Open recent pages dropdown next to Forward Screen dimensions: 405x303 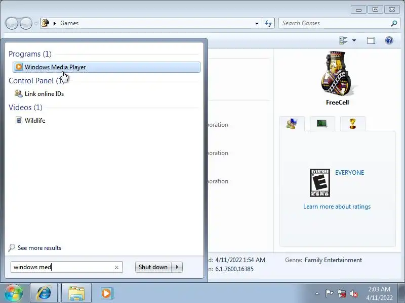tap(36, 23)
